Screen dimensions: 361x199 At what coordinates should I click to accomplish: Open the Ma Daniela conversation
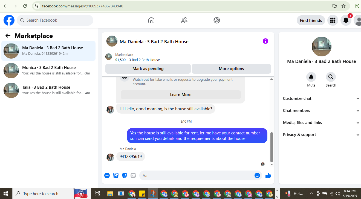tap(48, 51)
